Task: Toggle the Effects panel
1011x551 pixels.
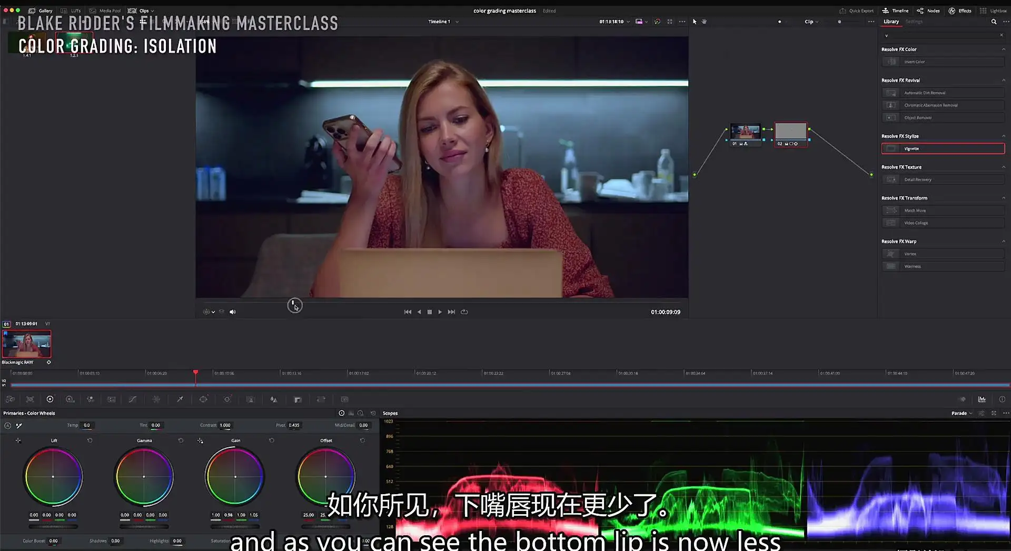Action: 960,11
